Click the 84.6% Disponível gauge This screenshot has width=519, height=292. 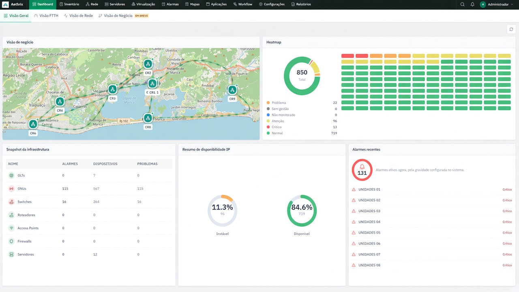click(x=302, y=210)
